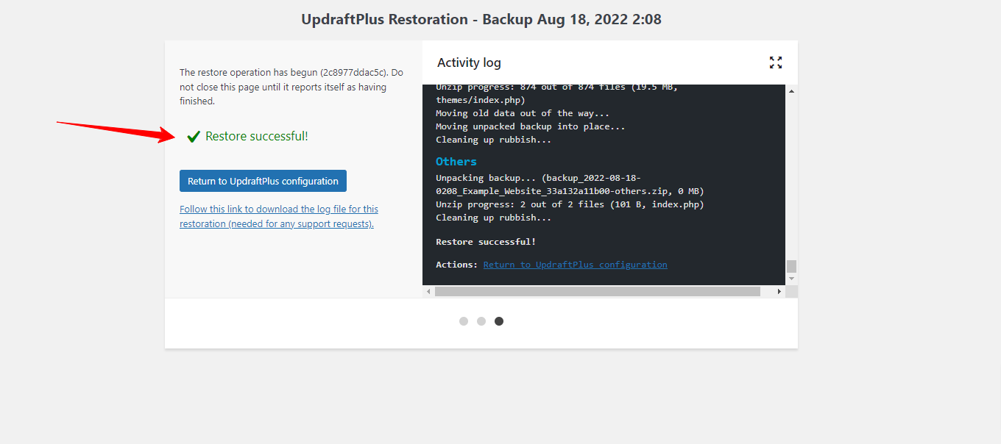
Task: Click the 'Actions:' label in the log
Action: point(456,265)
